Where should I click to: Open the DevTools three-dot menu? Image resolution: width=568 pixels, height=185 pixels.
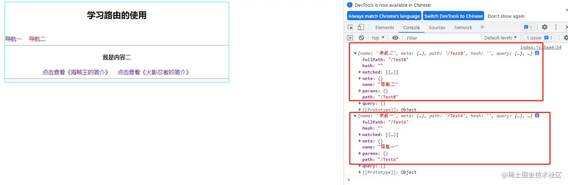tap(556, 27)
